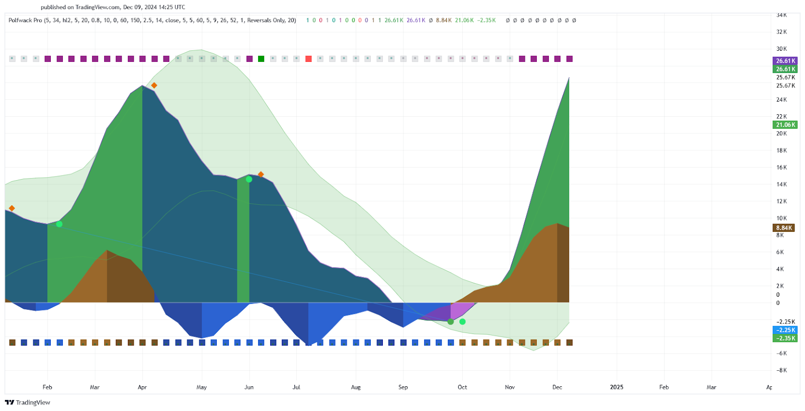This screenshot has height=411, width=805.
Task: Click the 2K price scale label
Action: pos(780,286)
